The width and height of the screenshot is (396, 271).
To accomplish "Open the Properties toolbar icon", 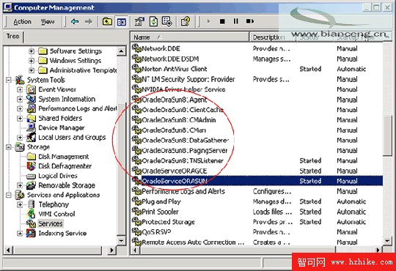I will point(139,22).
